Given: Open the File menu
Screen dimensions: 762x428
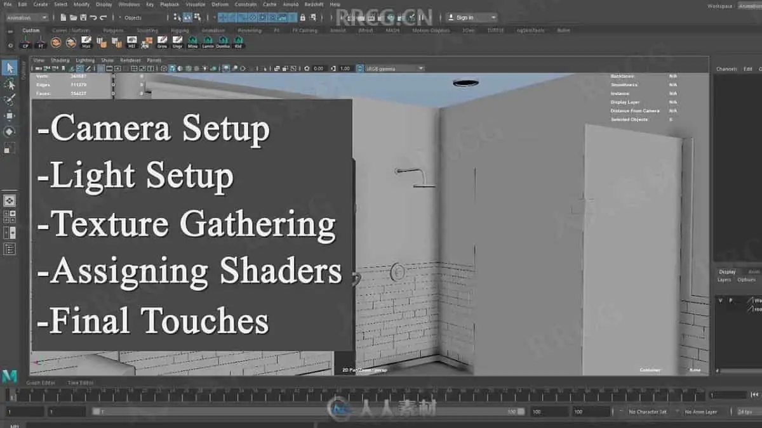Looking at the screenshot, I should point(8,4).
